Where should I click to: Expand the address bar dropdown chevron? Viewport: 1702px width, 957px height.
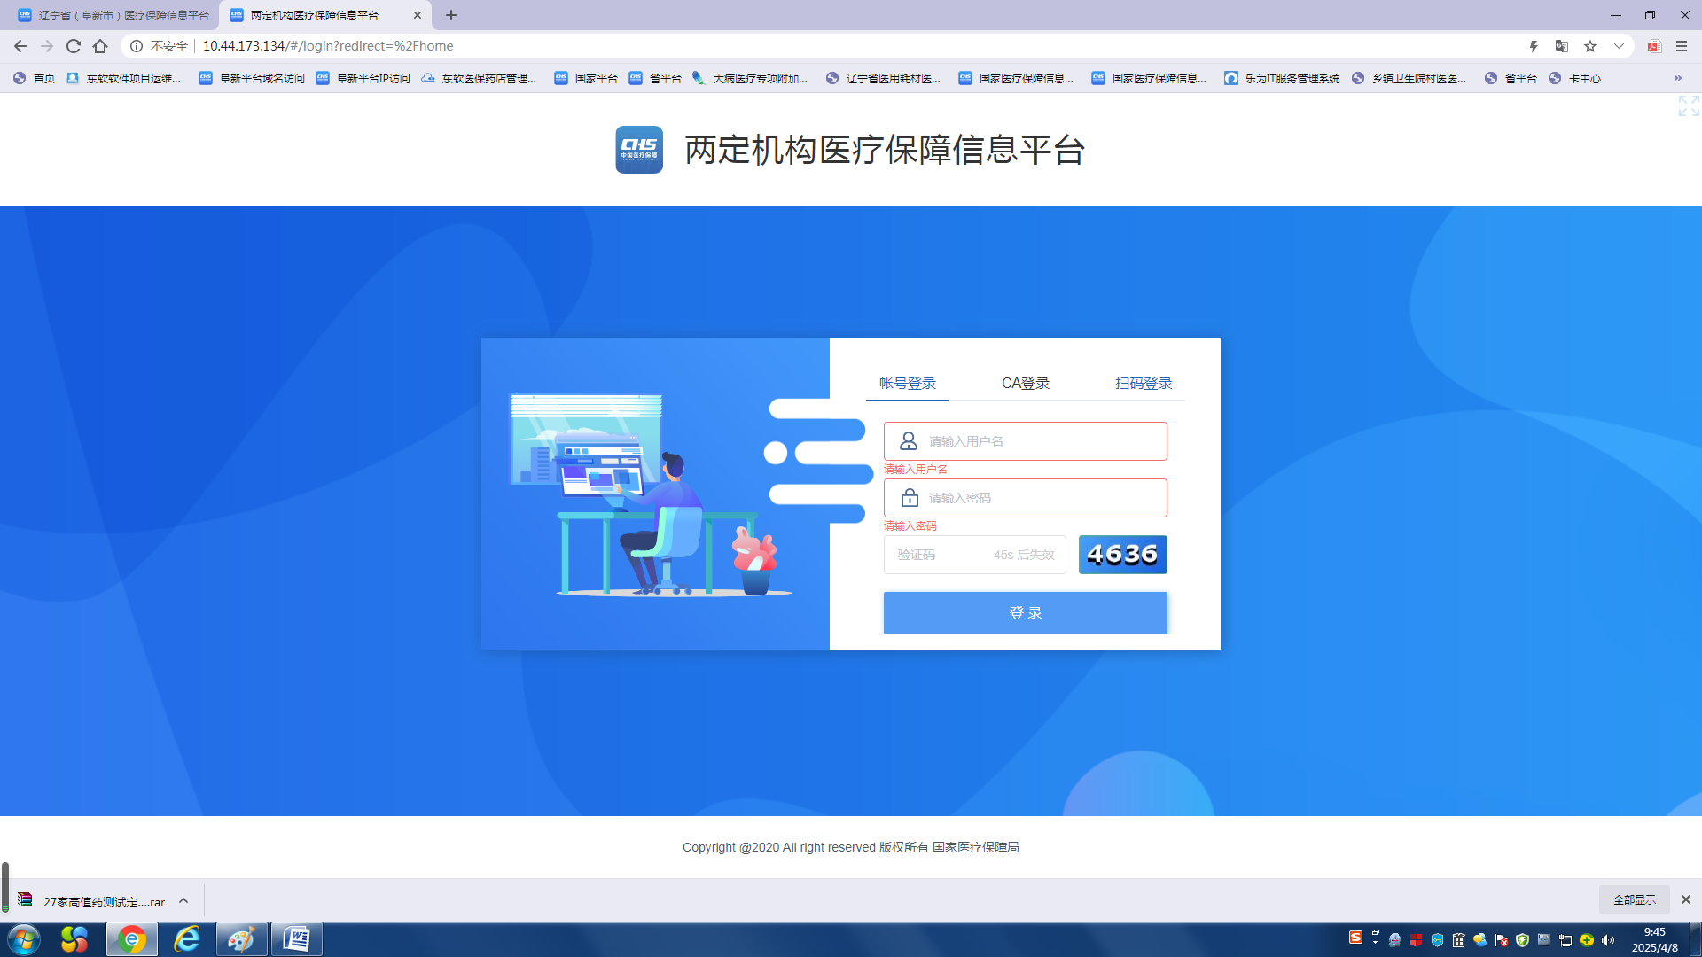1619,46
